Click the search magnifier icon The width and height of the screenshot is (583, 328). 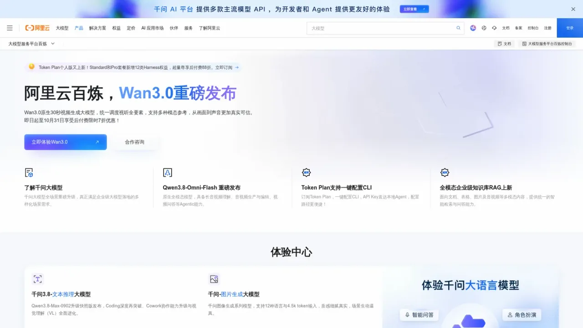point(458,28)
